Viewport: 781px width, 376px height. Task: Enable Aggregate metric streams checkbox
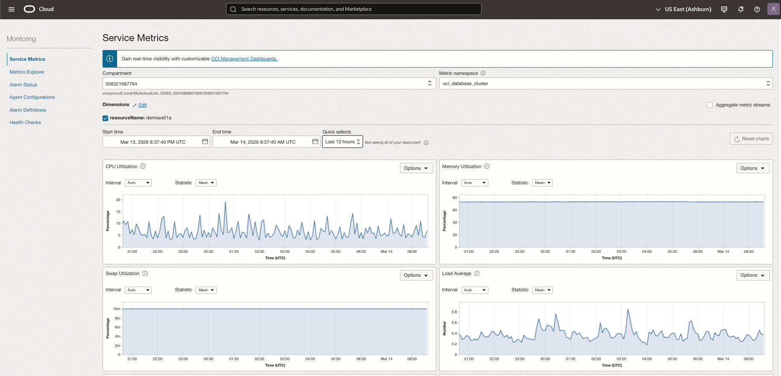pos(710,105)
